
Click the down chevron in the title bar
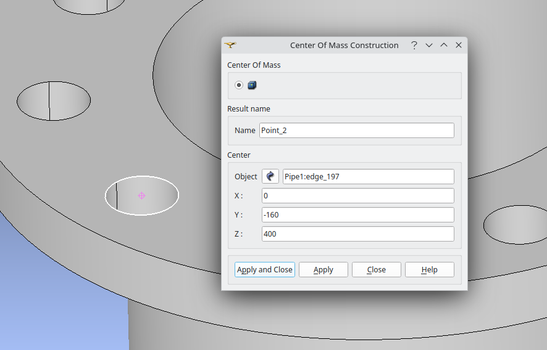429,45
